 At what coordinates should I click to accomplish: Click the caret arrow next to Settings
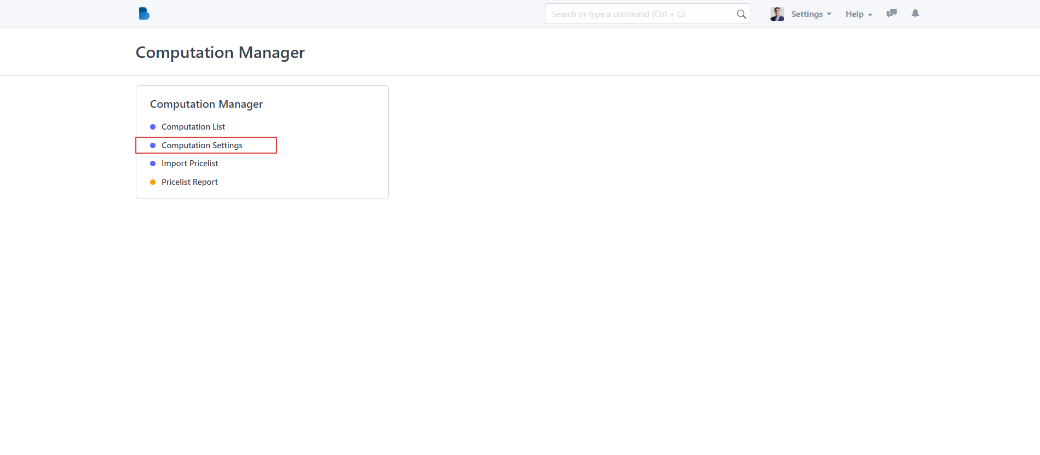pyautogui.click(x=829, y=14)
